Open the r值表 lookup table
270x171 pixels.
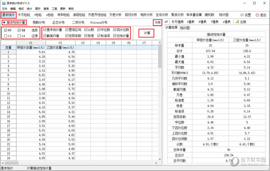226,22
